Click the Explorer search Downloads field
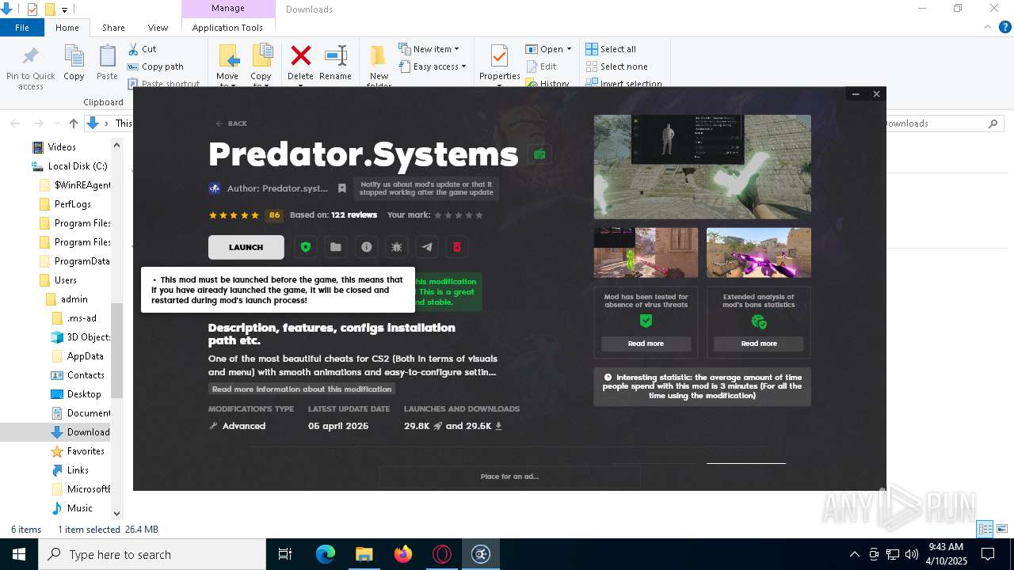The height and width of the screenshot is (570, 1014). click(x=942, y=123)
